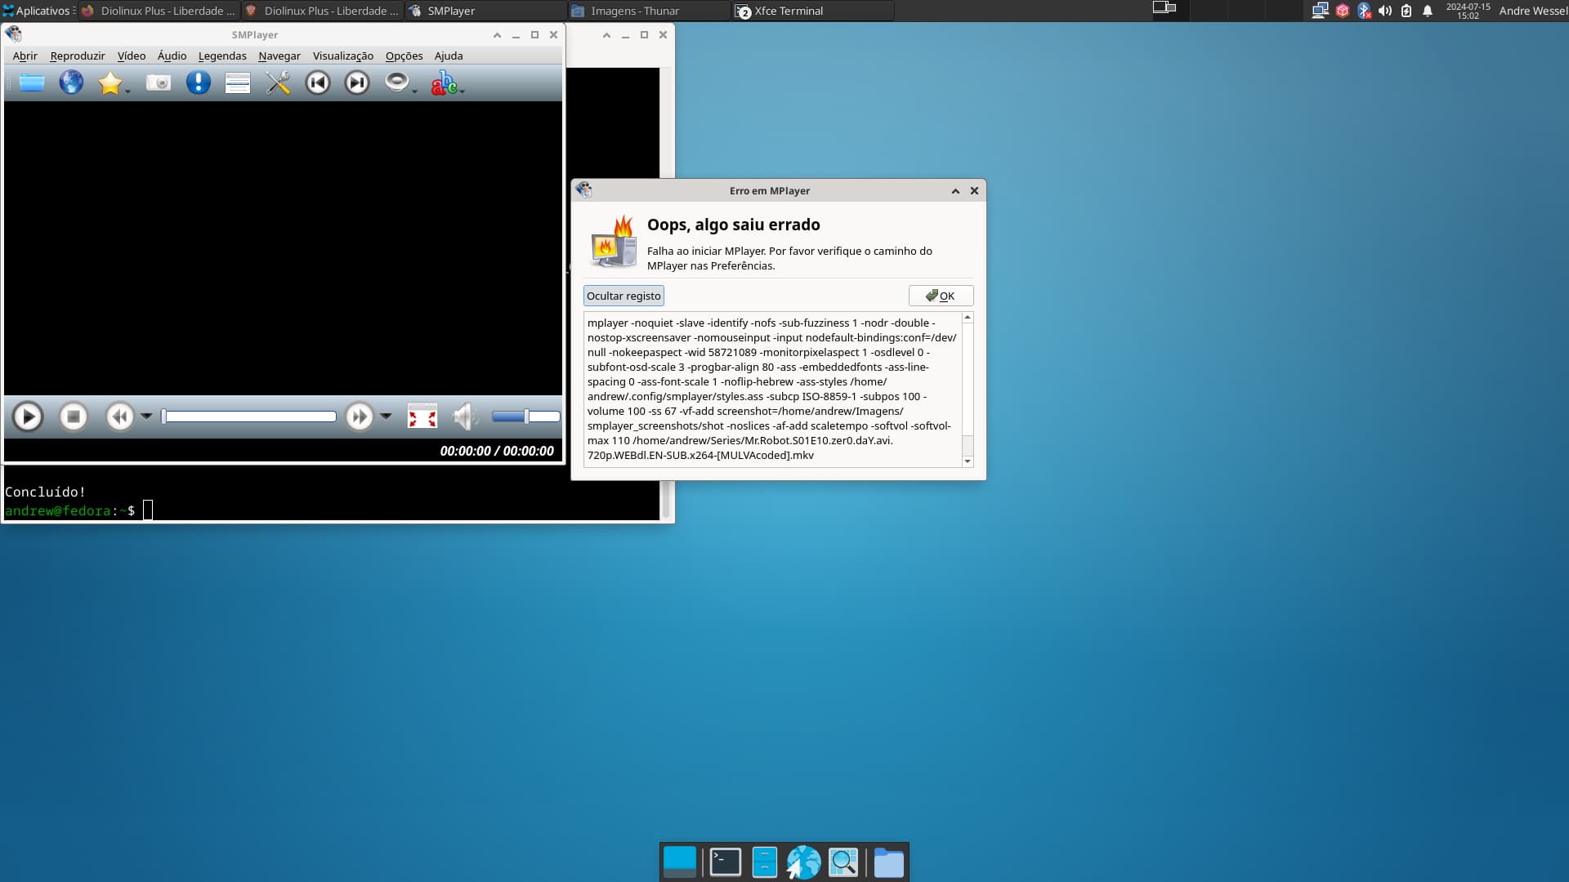Open the network connections tray icon
The height and width of the screenshot is (882, 1569).
click(x=1320, y=11)
